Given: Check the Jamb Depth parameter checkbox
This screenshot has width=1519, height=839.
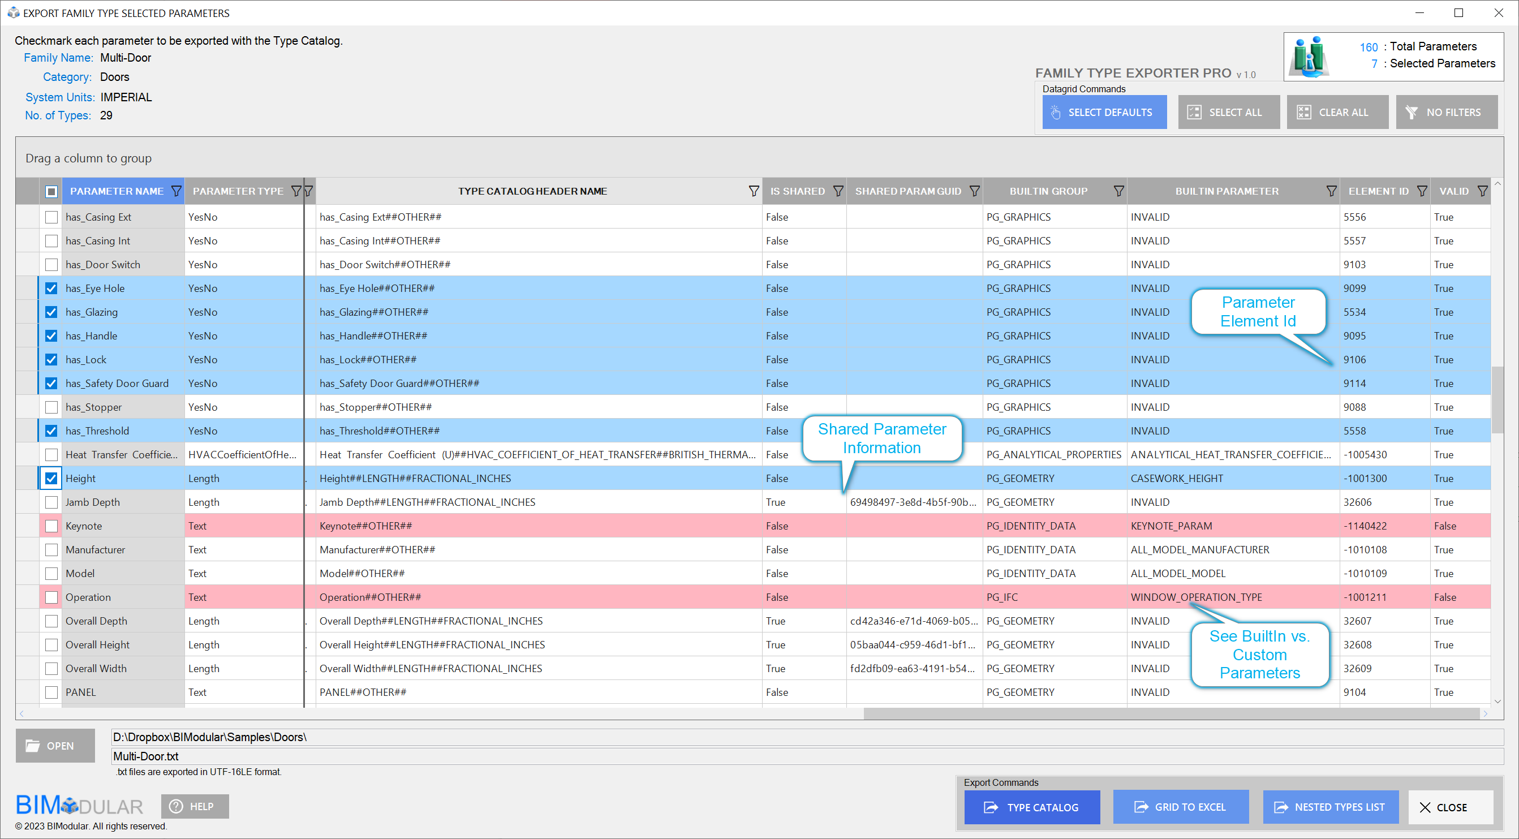Looking at the screenshot, I should [51, 502].
